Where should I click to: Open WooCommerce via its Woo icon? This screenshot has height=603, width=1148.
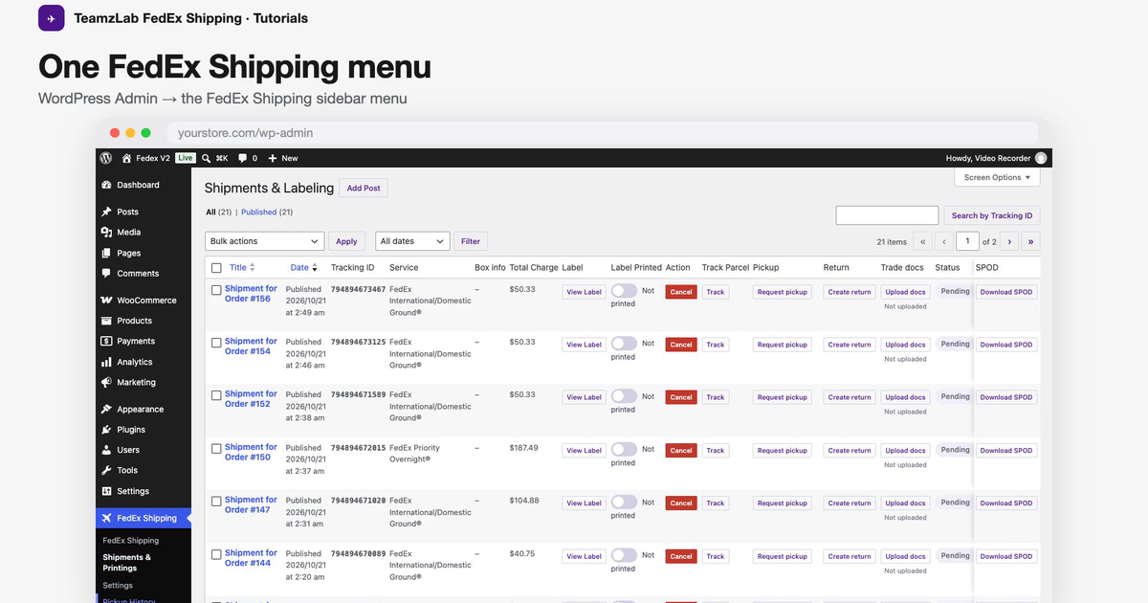pyautogui.click(x=107, y=300)
